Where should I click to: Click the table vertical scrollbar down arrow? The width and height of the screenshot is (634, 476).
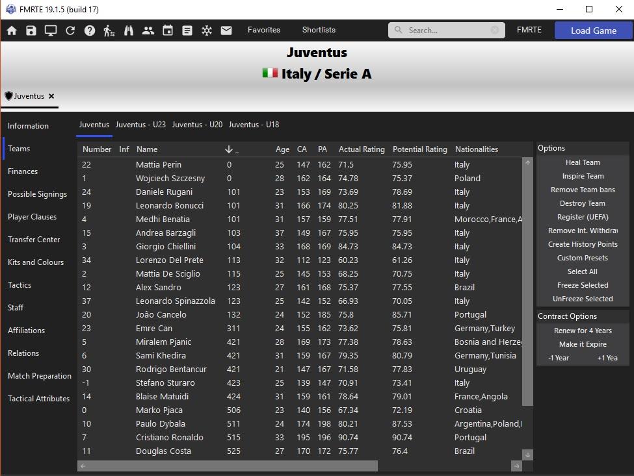click(527, 455)
